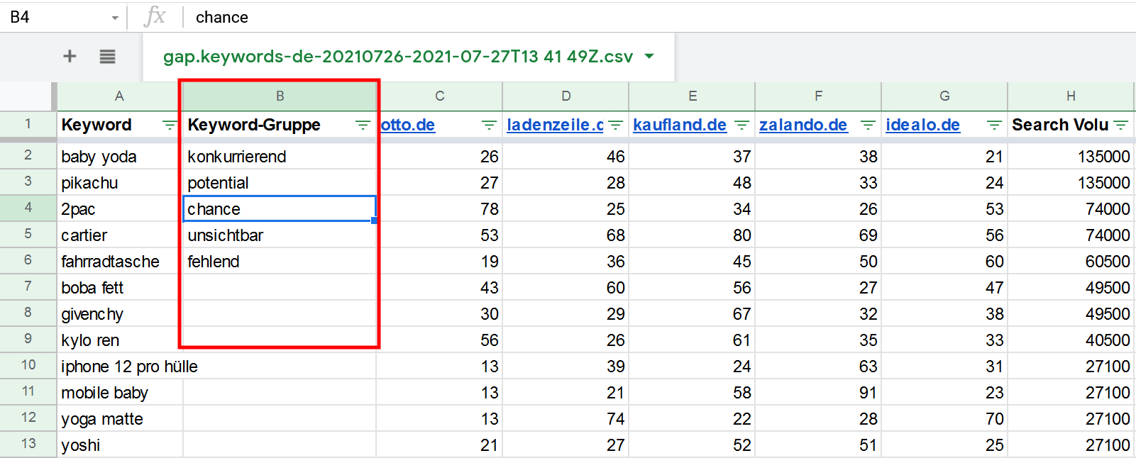Screen dimensions: 1136x458
Task: Select row 7 header
Action: (28, 286)
